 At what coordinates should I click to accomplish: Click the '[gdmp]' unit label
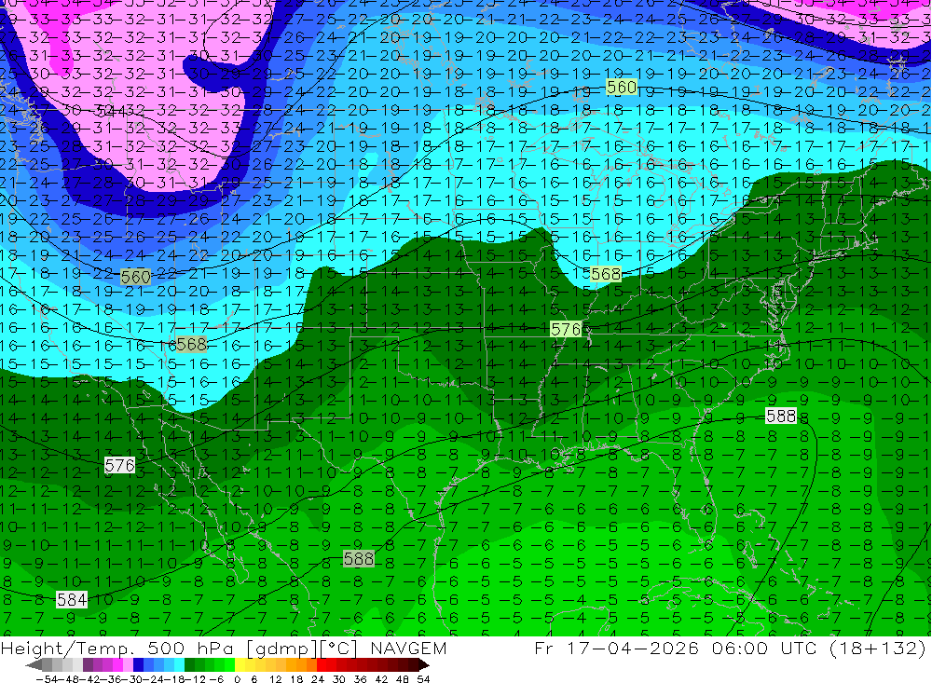283,649
